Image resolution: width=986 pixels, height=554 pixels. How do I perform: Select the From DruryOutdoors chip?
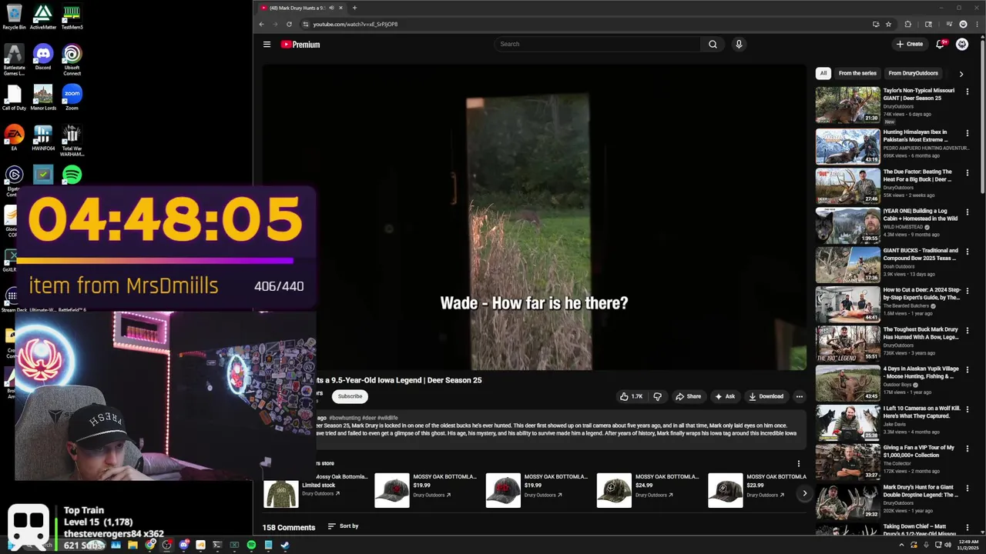[x=913, y=73]
